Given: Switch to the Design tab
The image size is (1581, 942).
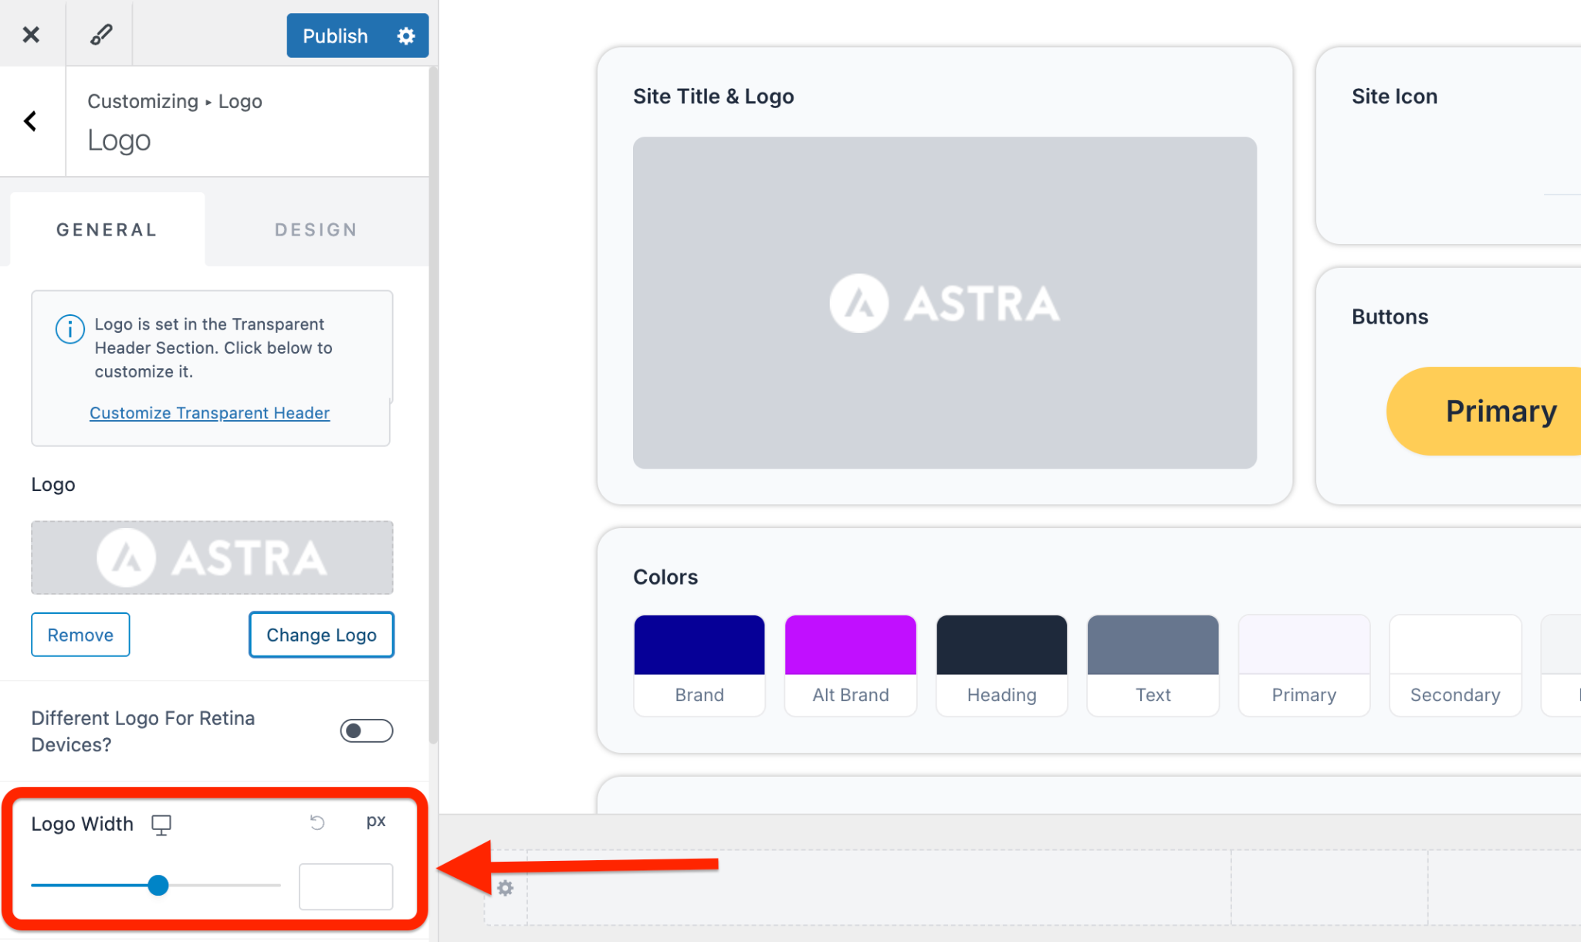Looking at the screenshot, I should tap(316, 229).
